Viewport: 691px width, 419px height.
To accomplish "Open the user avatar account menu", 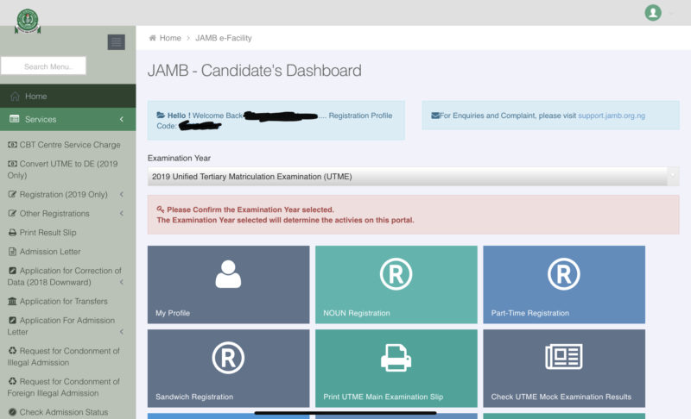I will tap(653, 13).
